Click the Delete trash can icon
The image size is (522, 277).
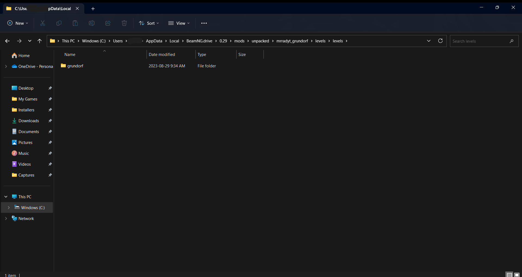pos(124,23)
